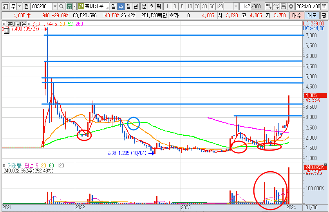Expand the stock code history dropdown
Screen dimensions: 329x212
click(55, 7)
